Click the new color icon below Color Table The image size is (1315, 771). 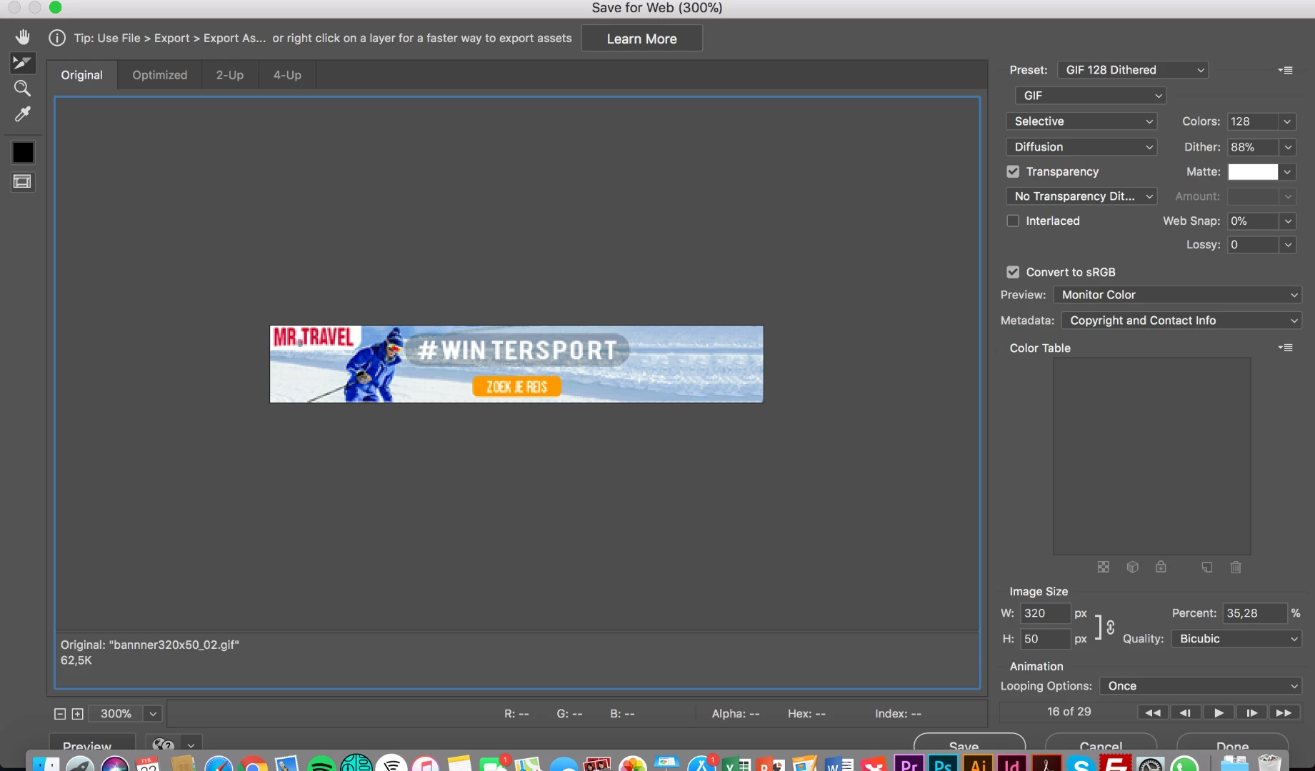click(1207, 567)
